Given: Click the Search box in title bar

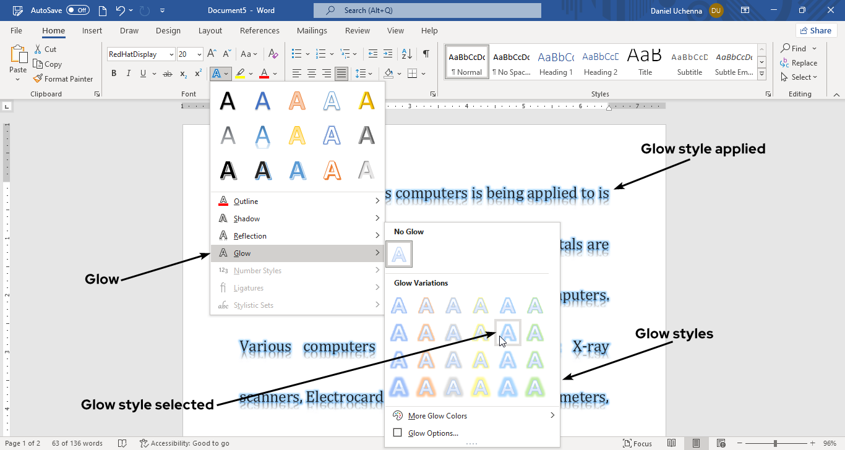Looking at the screenshot, I should click(x=427, y=11).
